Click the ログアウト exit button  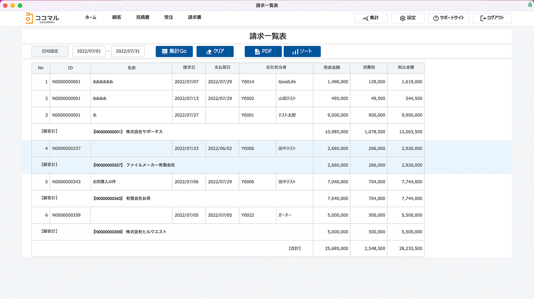click(492, 18)
